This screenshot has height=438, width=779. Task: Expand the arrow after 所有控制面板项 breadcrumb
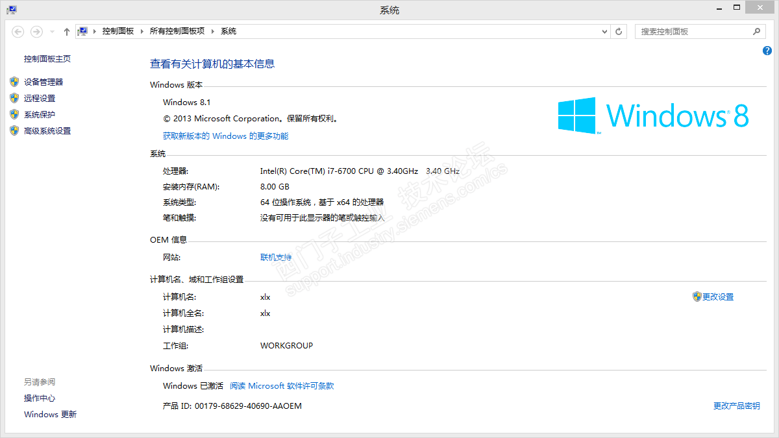point(212,31)
